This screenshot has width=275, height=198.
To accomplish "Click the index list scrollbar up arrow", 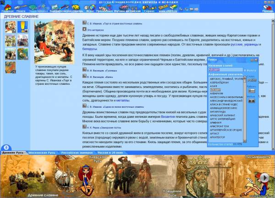I will coord(245,78).
